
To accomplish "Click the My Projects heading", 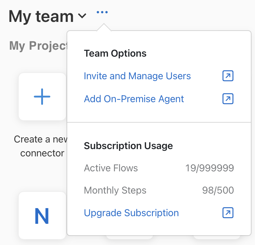I will click(x=37, y=46).
